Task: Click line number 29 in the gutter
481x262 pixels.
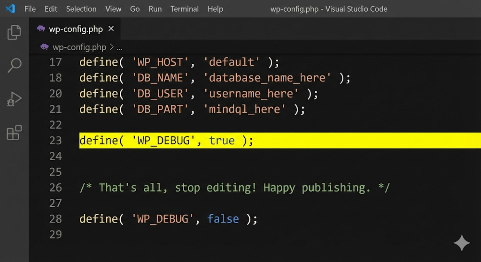Action: (55, 234)
